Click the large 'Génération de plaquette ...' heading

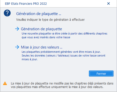pos(39,14)
